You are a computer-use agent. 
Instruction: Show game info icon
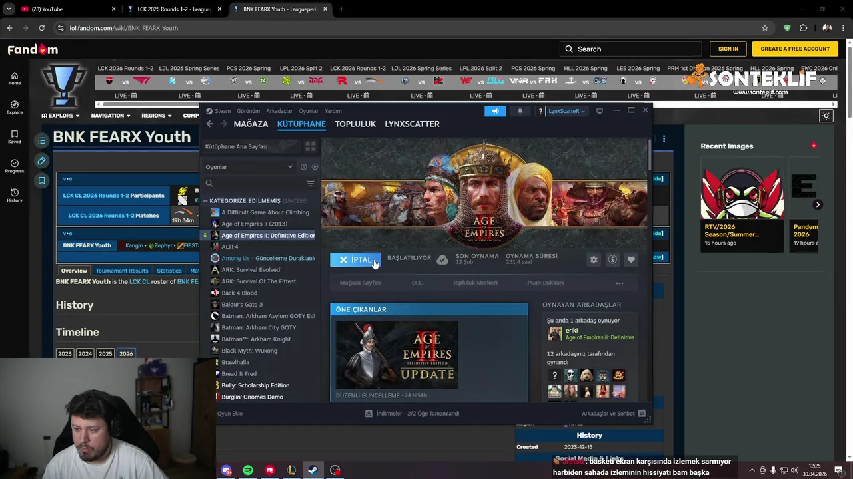tap(612, 260)
